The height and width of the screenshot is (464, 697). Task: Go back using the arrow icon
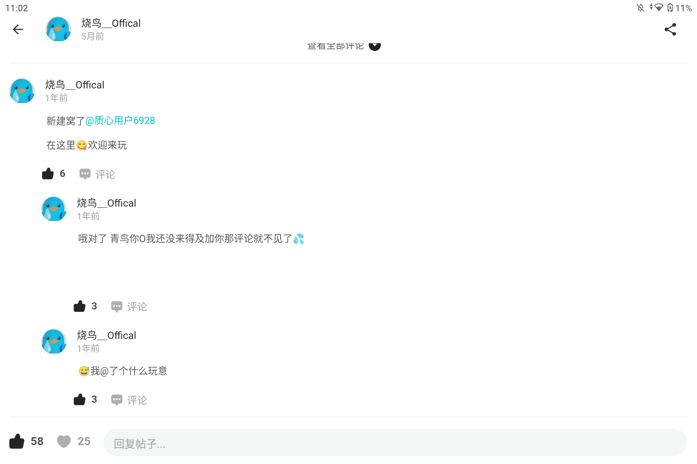coord(18,29)
